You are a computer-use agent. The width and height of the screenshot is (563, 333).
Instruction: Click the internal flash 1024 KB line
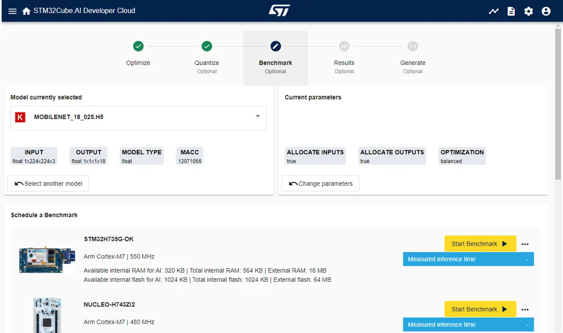click(x=207, y=280)
